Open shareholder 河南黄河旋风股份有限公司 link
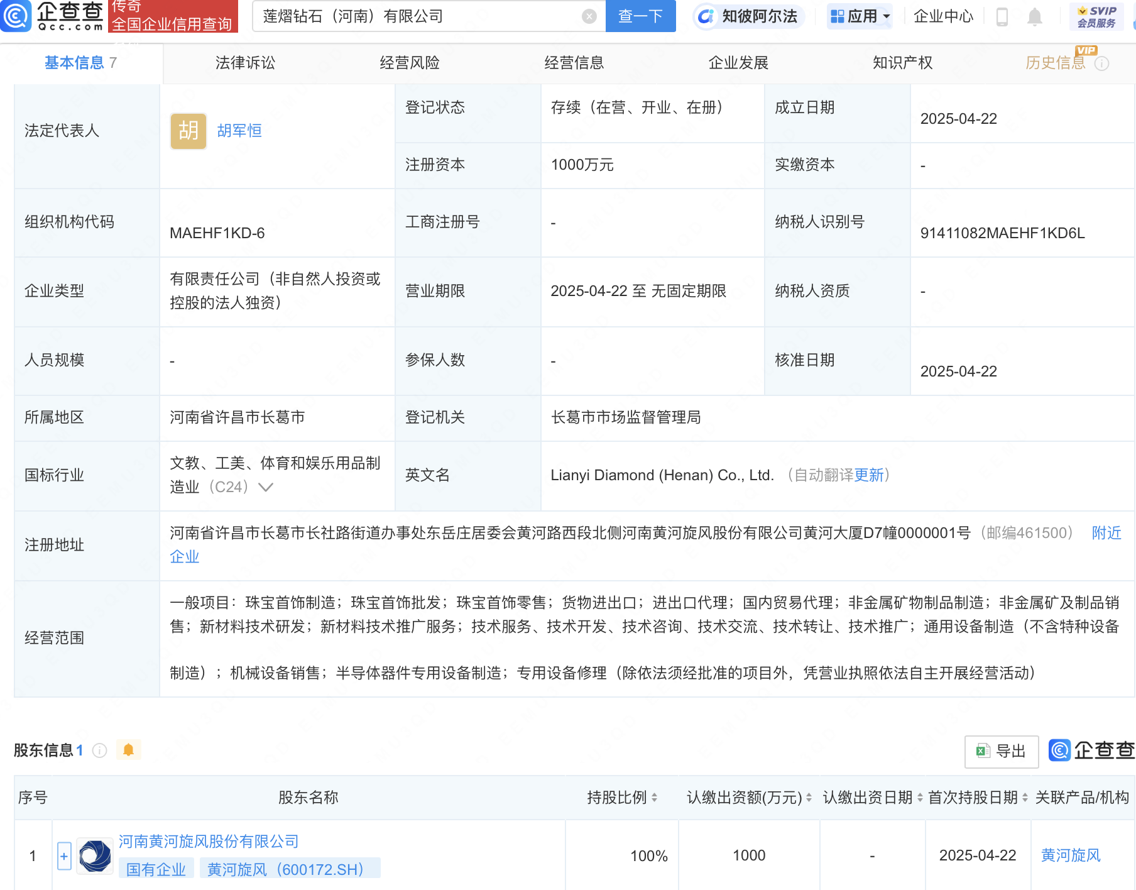1136x890 pixels. click(x=209, y=841)
